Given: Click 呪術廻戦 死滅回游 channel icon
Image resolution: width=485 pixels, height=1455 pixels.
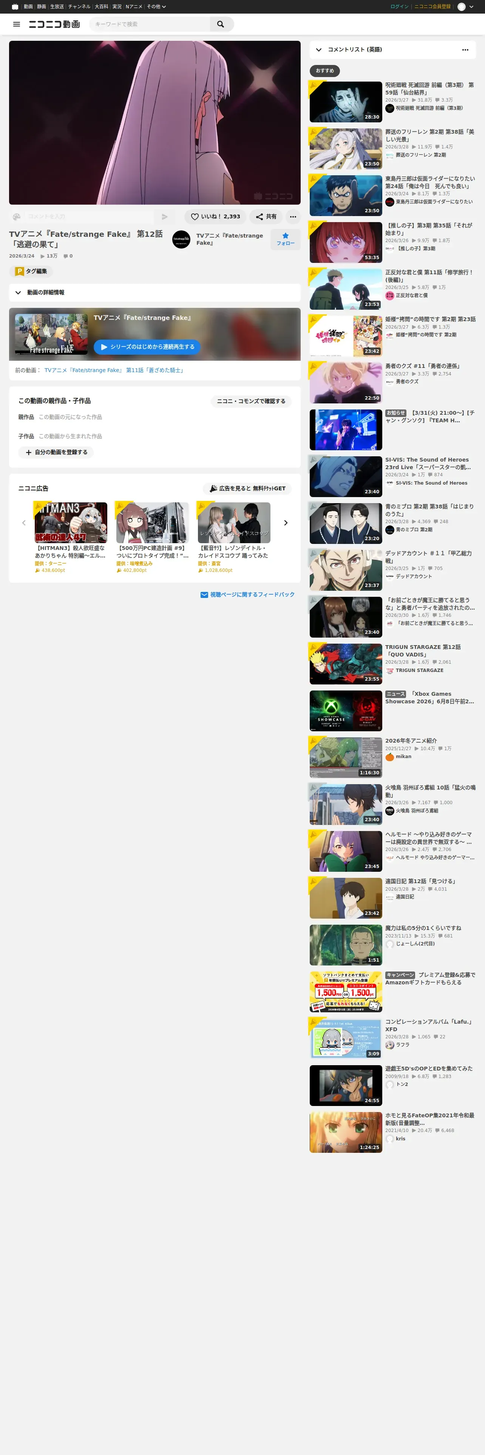Looking at the screenshot, I should coord(389,108).
